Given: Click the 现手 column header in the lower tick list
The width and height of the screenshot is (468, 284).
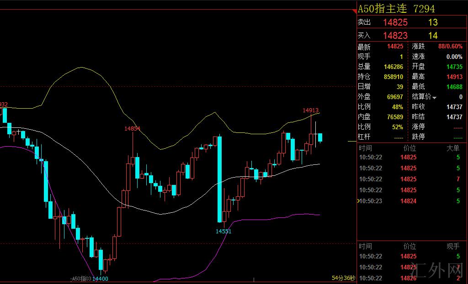Looking at the screenshot, I should pyautogui.click(x=453, y=246).
